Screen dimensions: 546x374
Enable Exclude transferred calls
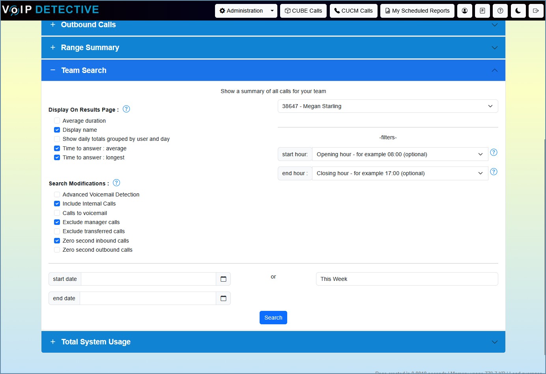pos(57,231)
